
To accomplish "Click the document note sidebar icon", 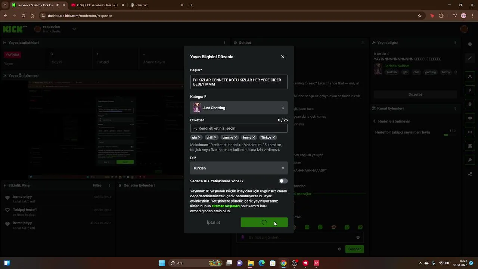I will (470, 104).
